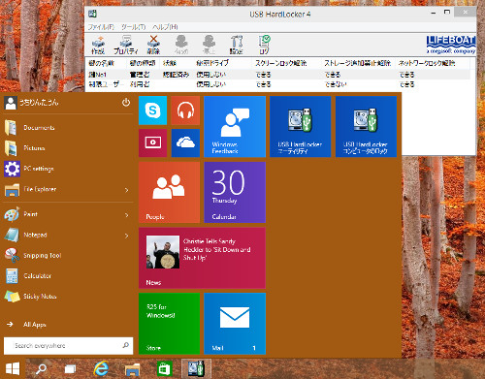Click the Windows Start button on taskbar
The height and width of the screenshot is (379, 485).
click(x=13, y=368)
